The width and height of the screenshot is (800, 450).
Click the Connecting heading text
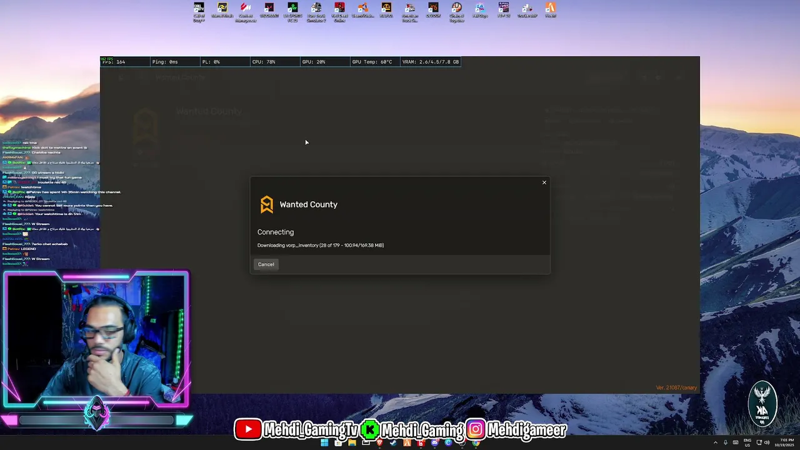276,232
